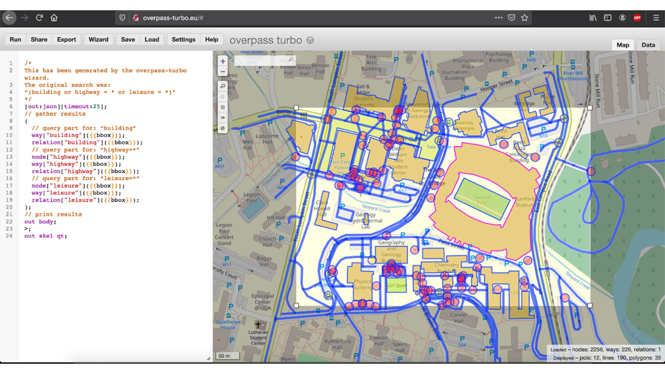
Task: Select a bounding box using the square icon
Action: pyautogui.click(x=223, y=107)
